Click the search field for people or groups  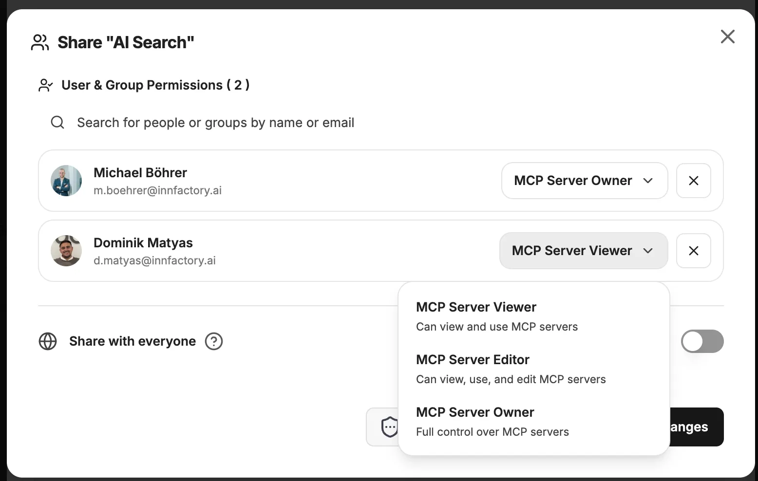click(x=215, y=122)
